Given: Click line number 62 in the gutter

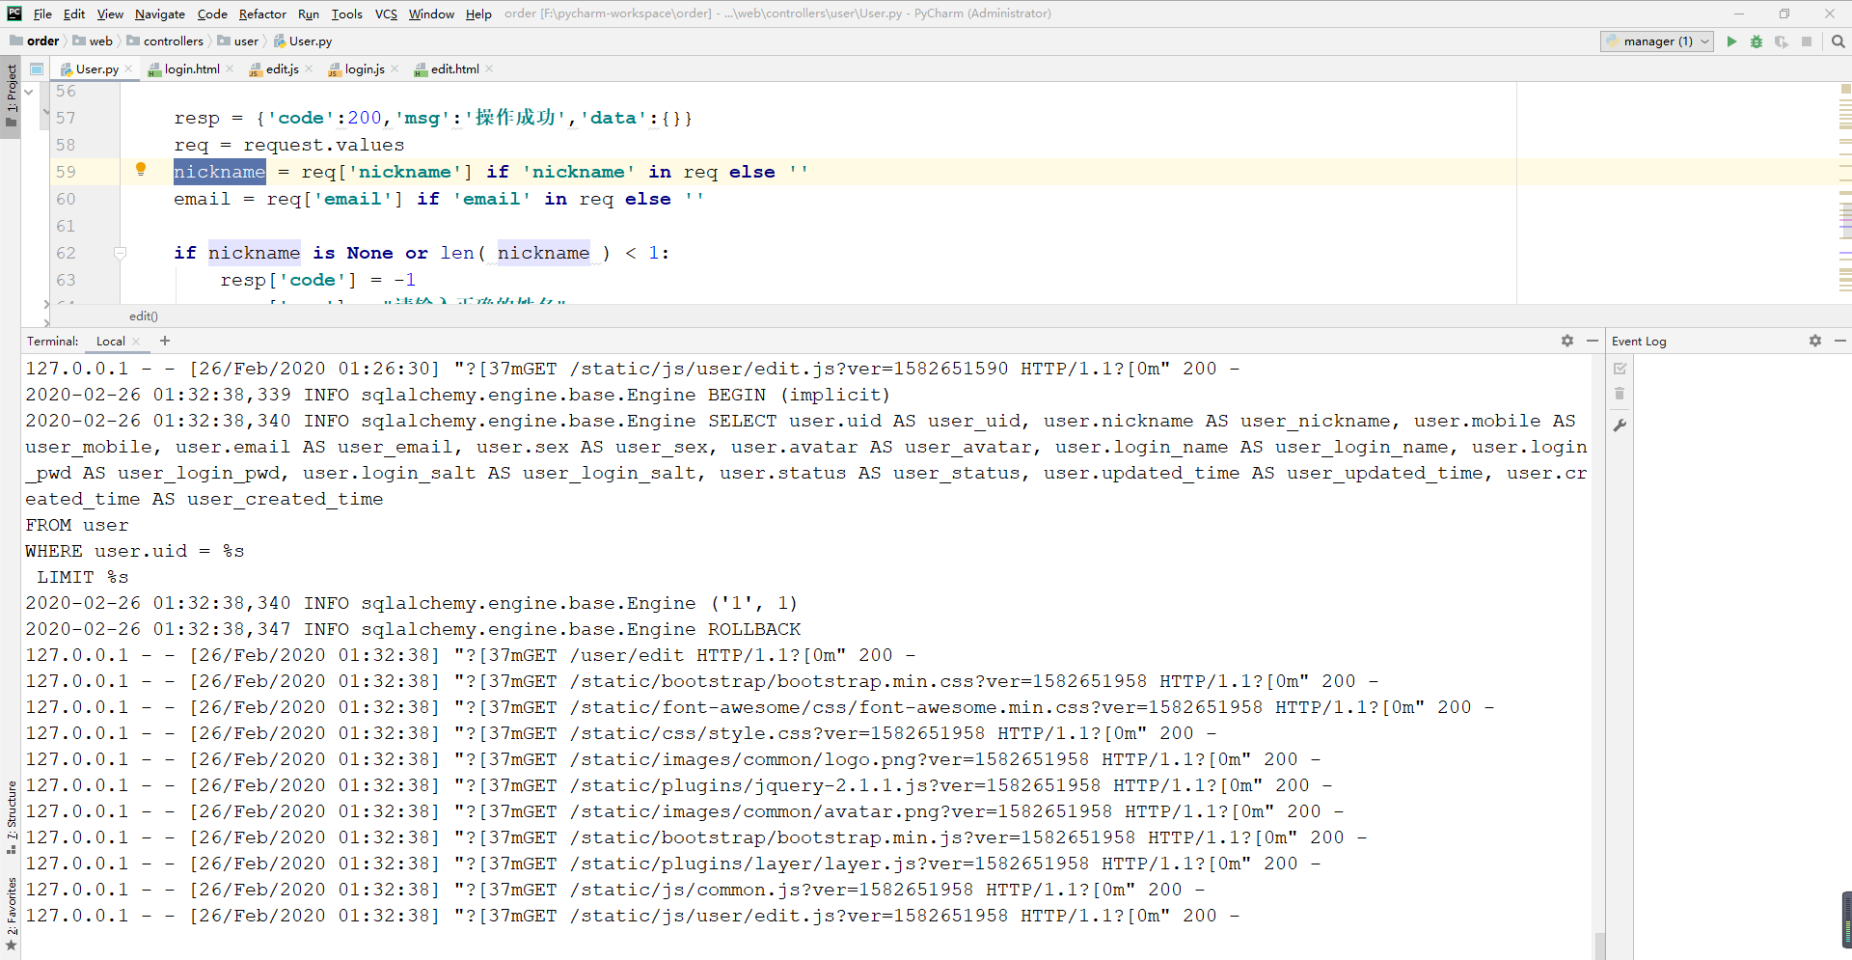Looking at the screenshot, I should click(x=66, y=253).
